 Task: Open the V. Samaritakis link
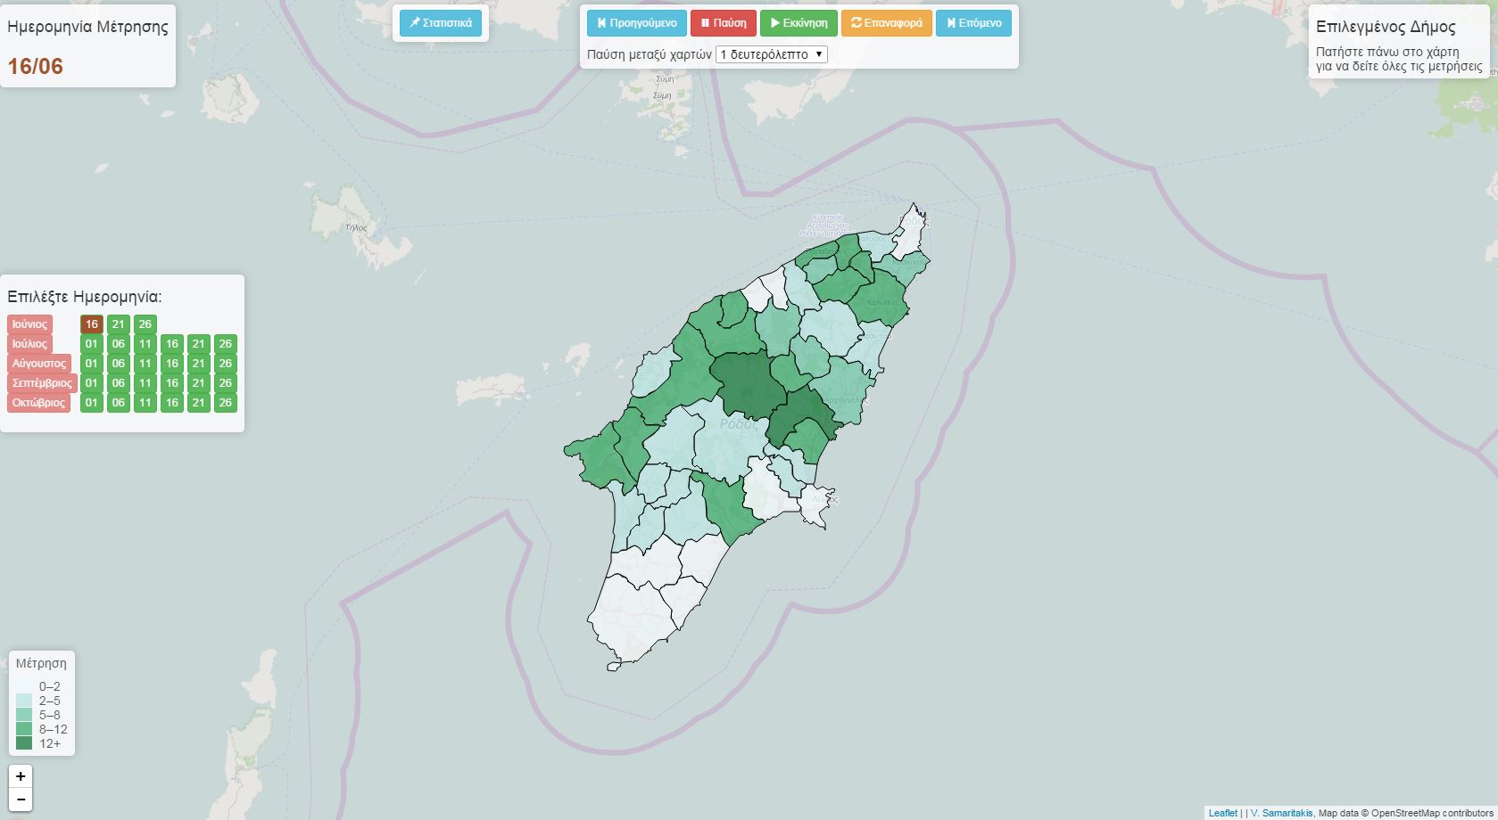pos(1281,813)
